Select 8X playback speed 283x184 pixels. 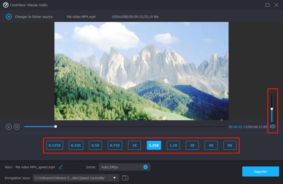[230, 145]
